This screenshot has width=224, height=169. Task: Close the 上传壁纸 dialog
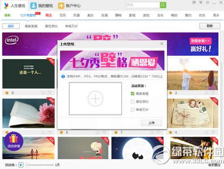(x=162, y=44)
